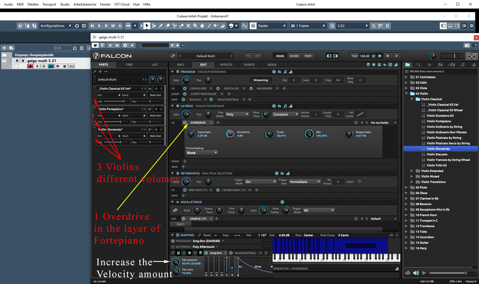This screenshot has width=479, height=284.
Task: Click the Program fx icon
Action: click(280, 72)
